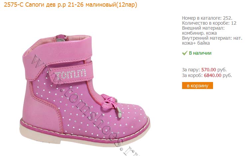Click the orange "в корзину" button
This screenshot has height=156, width=250.
click(x=197, y=86)
